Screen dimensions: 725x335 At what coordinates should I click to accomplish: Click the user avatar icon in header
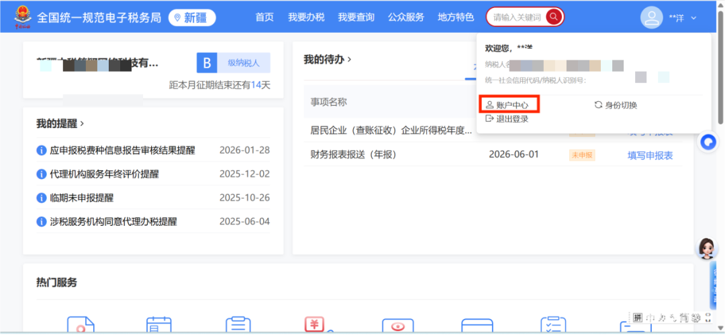coord(651,17)
